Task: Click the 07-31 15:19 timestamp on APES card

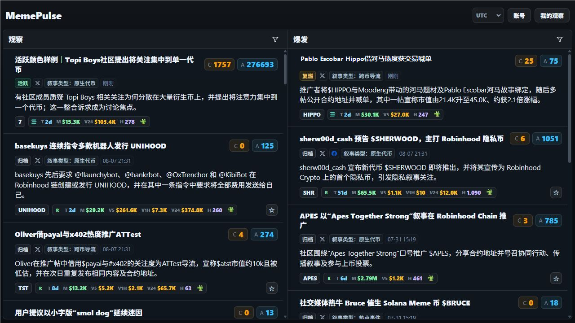Action: [402, 239]
